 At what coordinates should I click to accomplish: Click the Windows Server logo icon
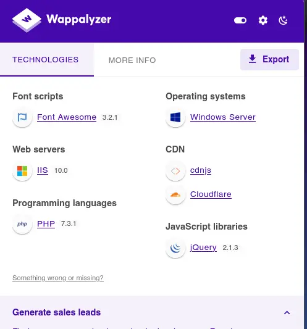pyautogui.click(x=175, y=117)
